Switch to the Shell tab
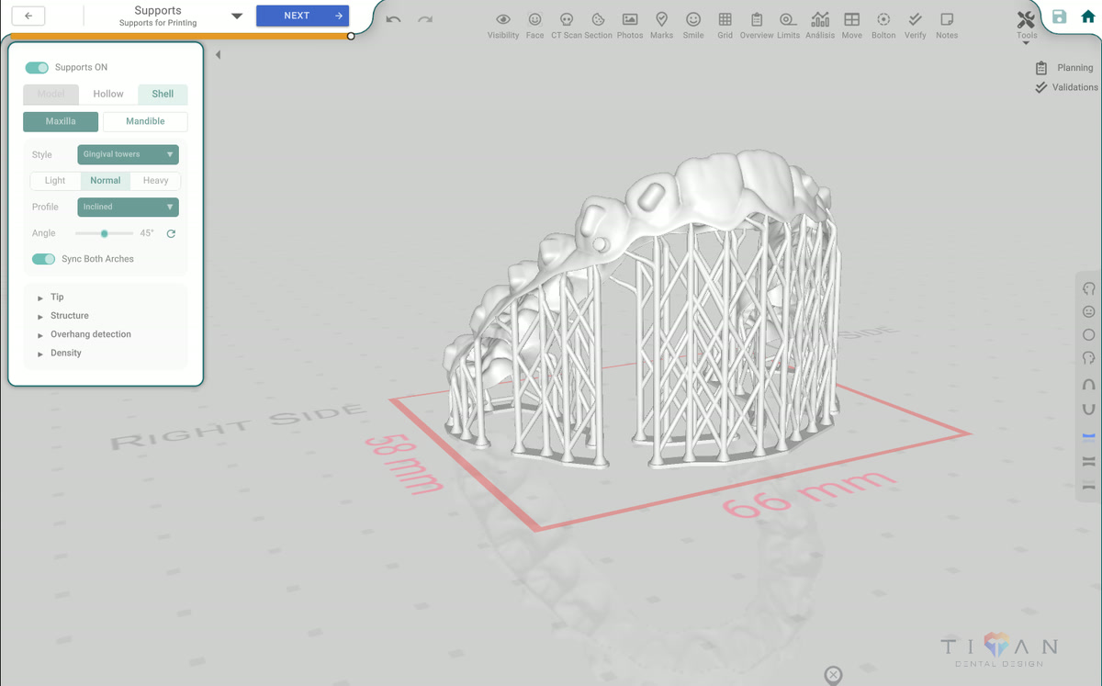 pyautogui.click(x=163, y=94)
